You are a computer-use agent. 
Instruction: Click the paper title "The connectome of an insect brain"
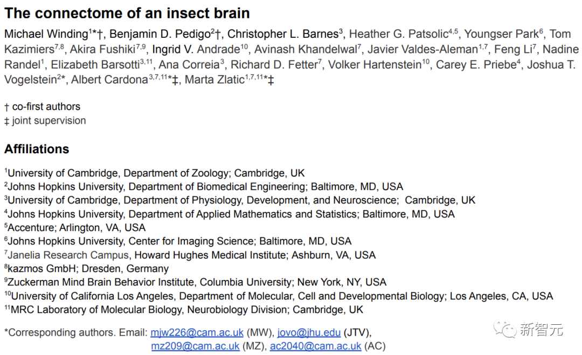tap(127, 13)
